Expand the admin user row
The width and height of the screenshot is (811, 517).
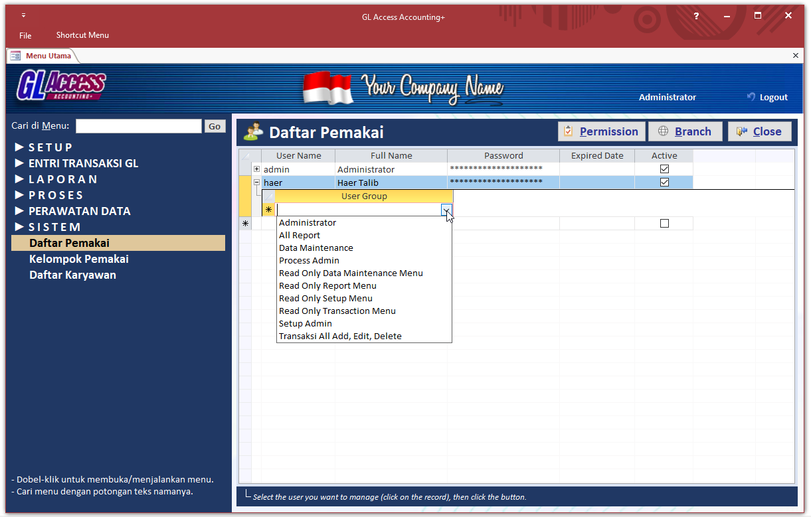click(256, 169)
